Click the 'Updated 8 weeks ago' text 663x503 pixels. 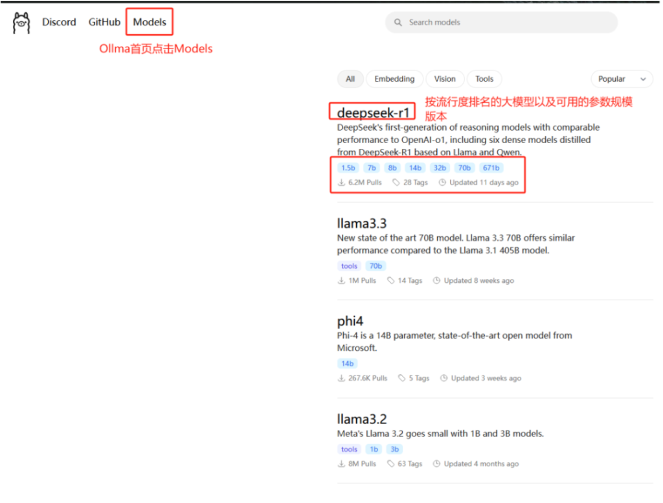pos(479,281)
